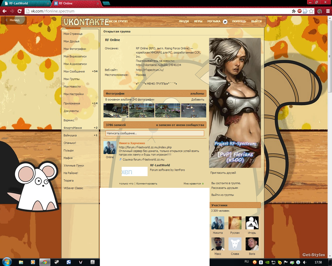Open Игры in the header menu
The width and height of the screenshot is (332, 266).
(x=198, y=21)
